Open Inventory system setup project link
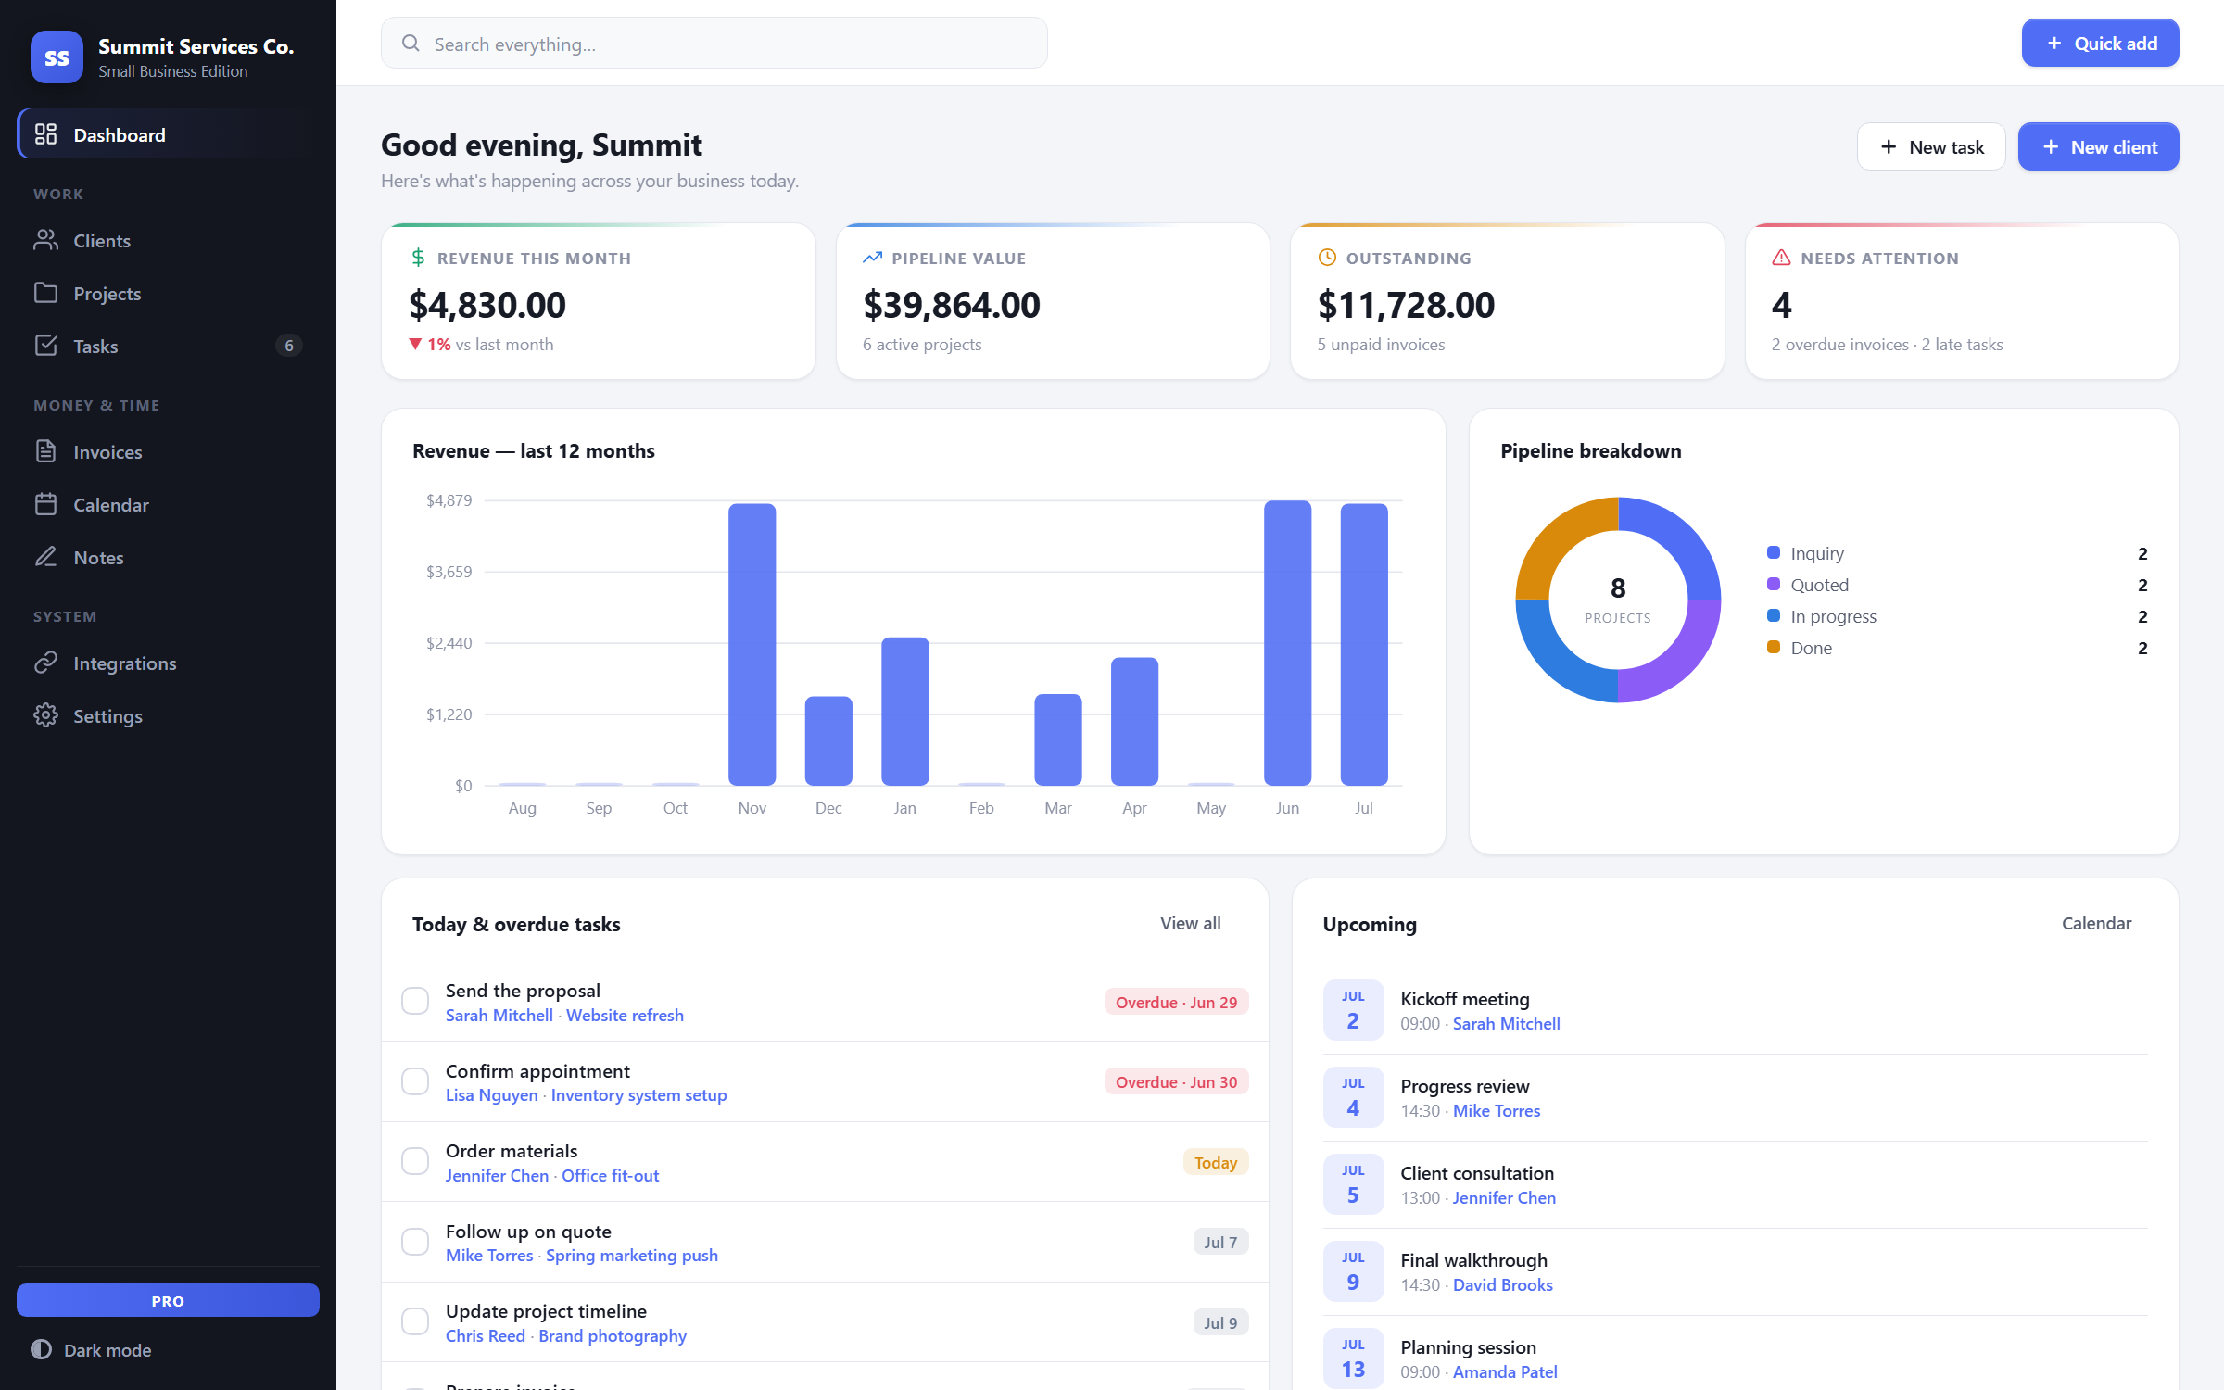The height and width of the screenshot is (1390, 2224). [638, 1094]
